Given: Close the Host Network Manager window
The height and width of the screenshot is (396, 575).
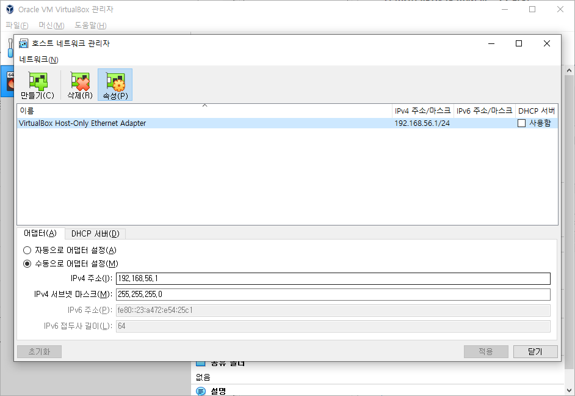Looking at the screenshot, I should coord(547,43).
